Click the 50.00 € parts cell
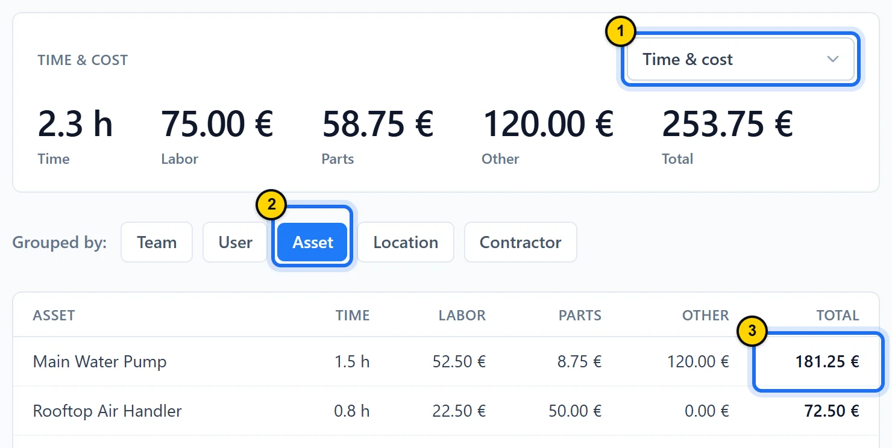Image resolution: width=892 pixels, height=448 pixels. (x=575, y=411)
